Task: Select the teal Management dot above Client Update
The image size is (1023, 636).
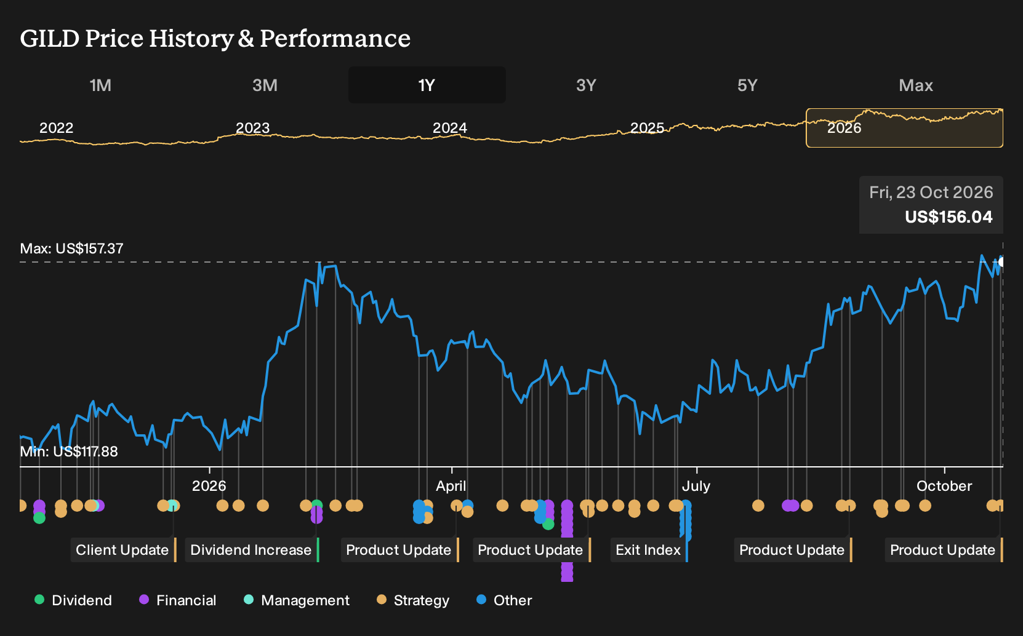Action: click(x=172, y=506)
